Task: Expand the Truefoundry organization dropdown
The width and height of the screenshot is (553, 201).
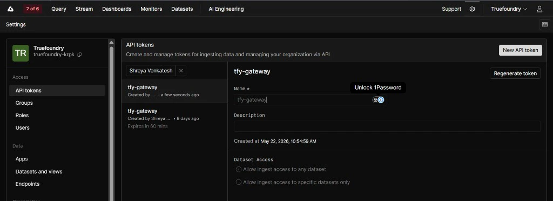Action: (x=509, y=9)
